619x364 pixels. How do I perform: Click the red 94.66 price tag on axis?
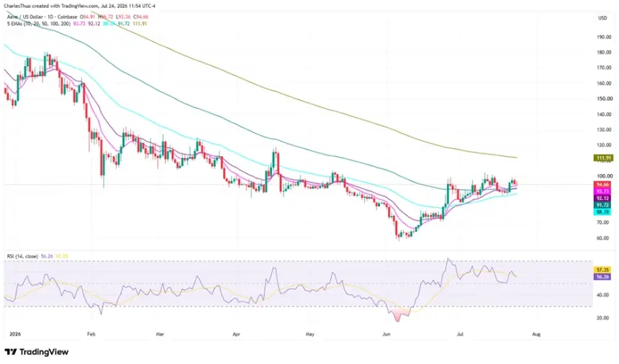(x=603, y=184)
